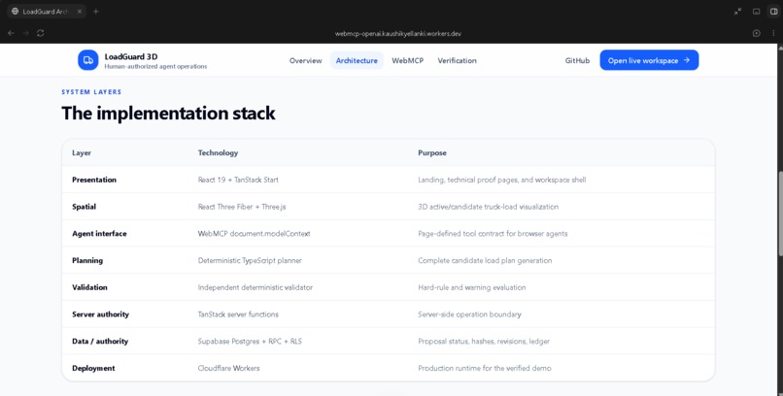Click the Purpose column header
The image size is (783, 396).
432,152
